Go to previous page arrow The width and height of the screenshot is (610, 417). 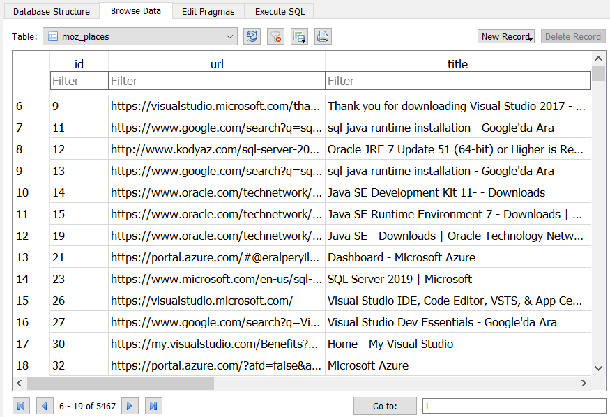click(45, 406)
